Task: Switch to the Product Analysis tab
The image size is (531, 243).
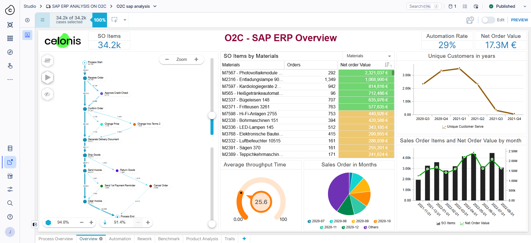Action: (202, 239)
